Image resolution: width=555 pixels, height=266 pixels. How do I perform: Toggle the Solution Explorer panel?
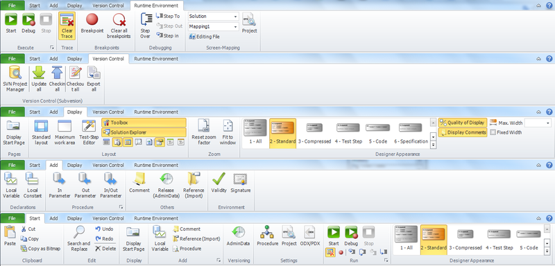click(144, 132)
